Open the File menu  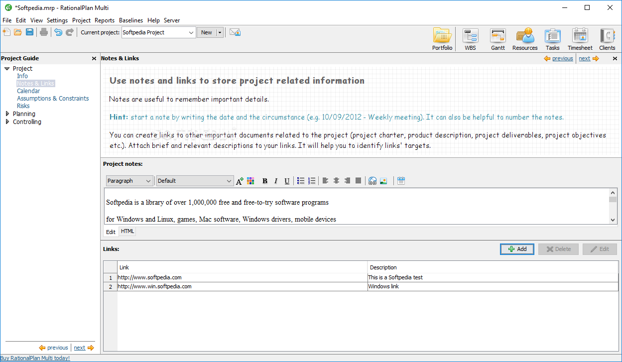point(7,20)
